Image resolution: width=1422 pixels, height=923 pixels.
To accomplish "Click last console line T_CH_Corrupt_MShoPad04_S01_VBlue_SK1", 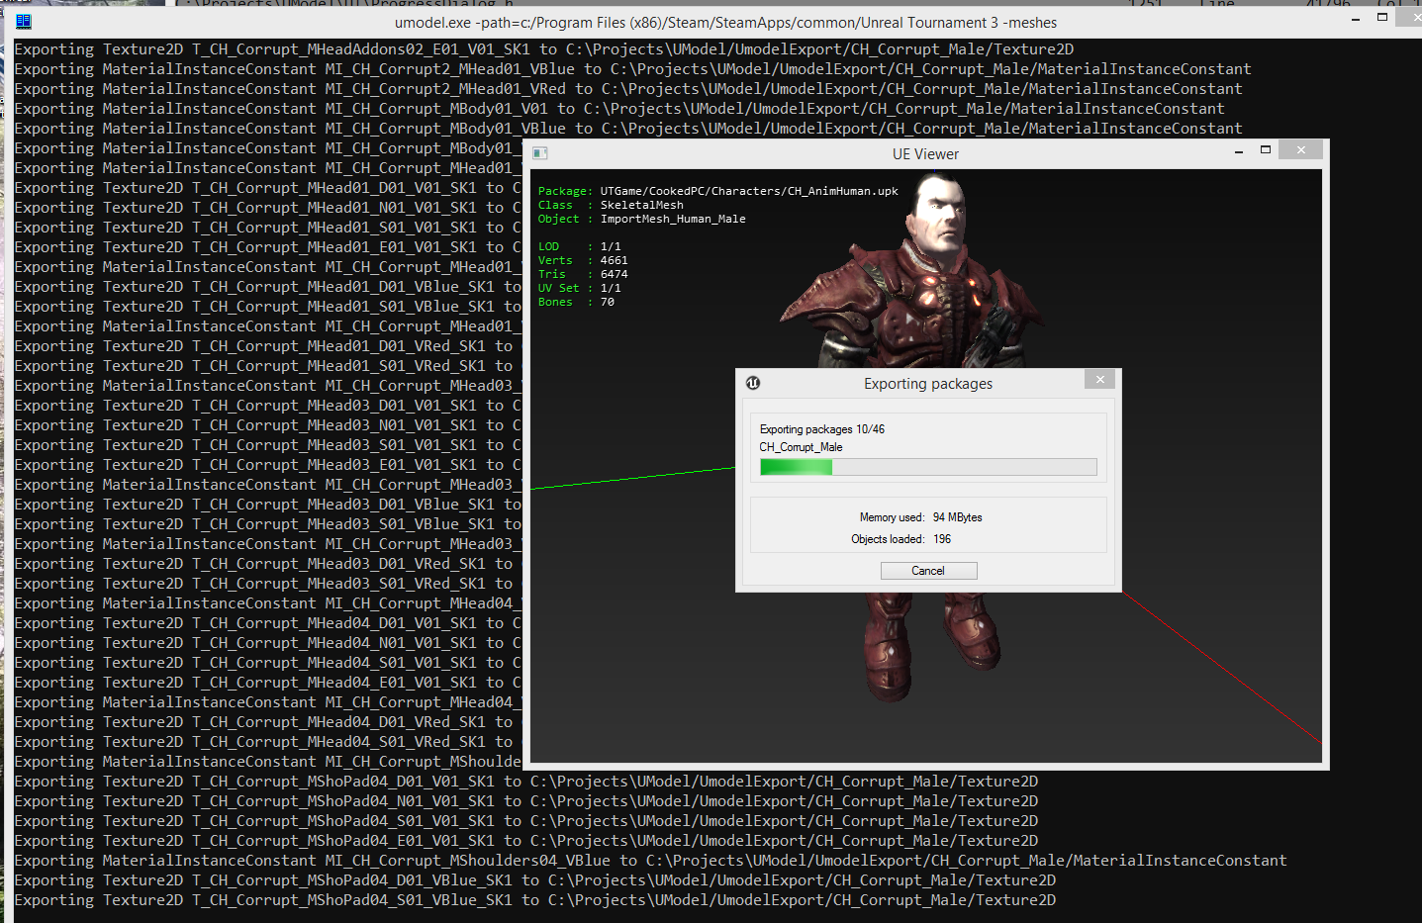I will pyautogui.click(x=535, y=900).
